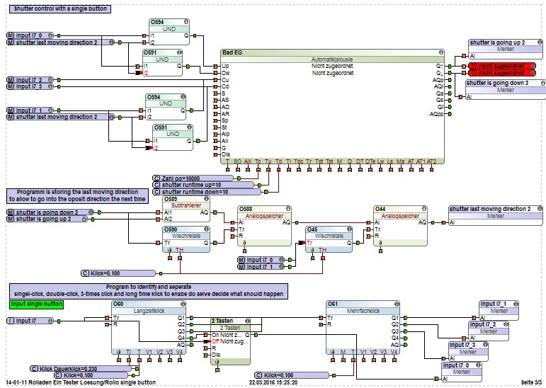Viewport: 546px width, 388px height.
Task: Click the Up input connector on Bad EG
Action: (216, 66)
